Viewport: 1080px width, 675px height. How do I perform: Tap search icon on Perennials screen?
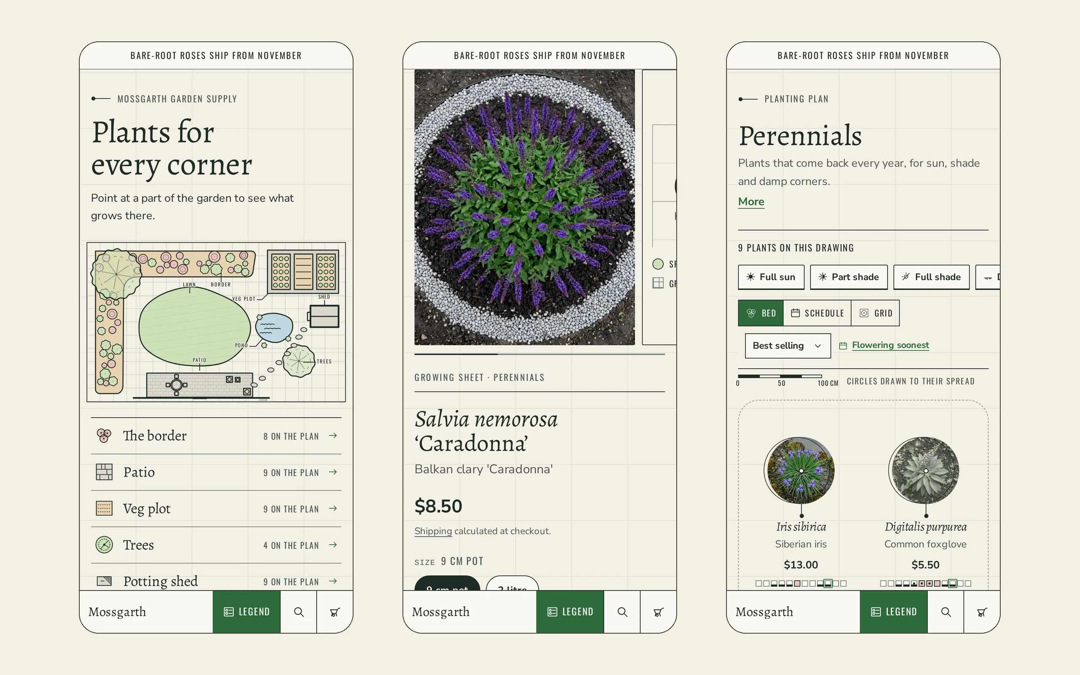(x=946, y=612)
